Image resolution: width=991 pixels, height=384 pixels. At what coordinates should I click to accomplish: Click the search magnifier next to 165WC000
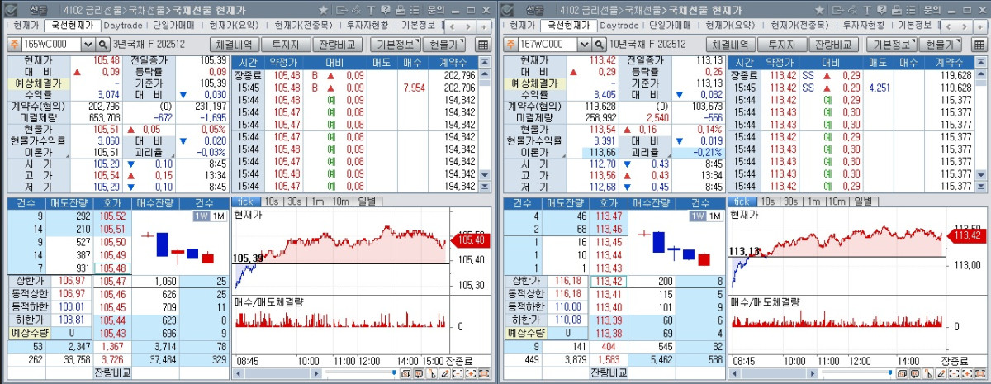tap(103, 45)
